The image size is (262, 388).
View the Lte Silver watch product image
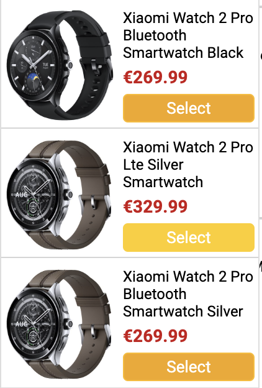[x=60, y=194]
